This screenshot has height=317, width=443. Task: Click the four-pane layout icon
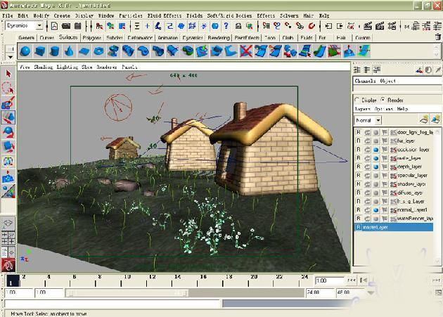coord(8,238)
